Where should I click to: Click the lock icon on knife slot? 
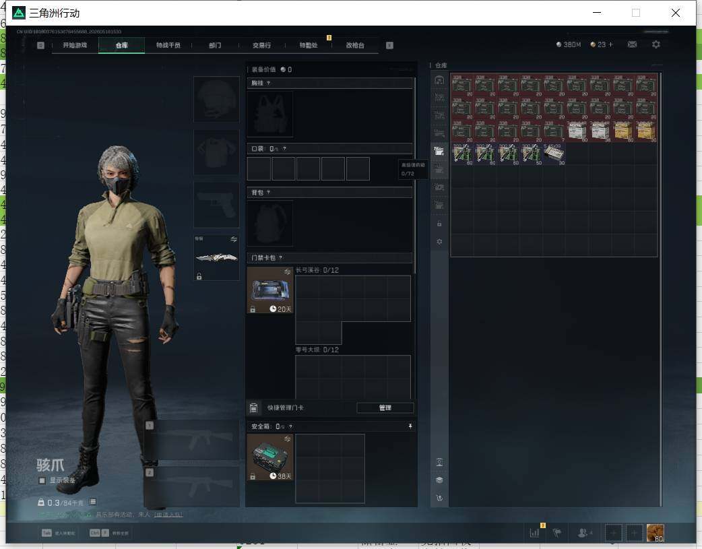[x=199, y=276]
